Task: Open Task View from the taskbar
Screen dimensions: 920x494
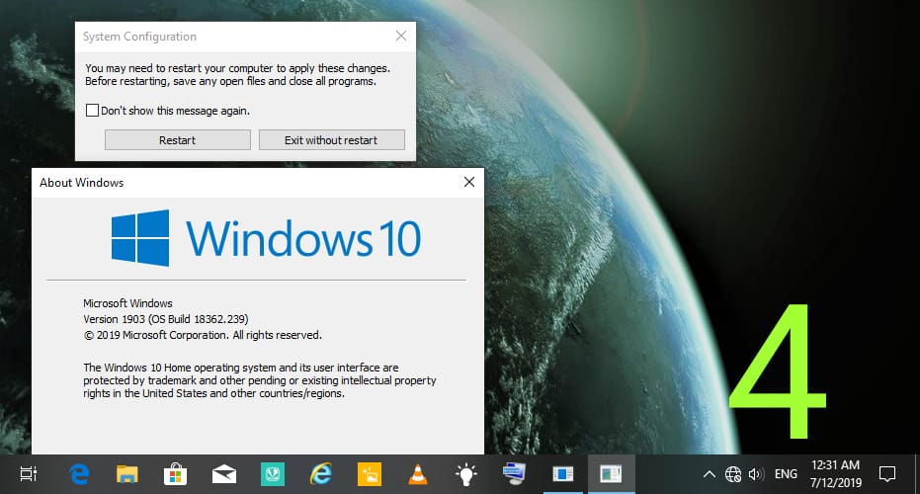Action: pyautogui.click(x=28, y=474)
